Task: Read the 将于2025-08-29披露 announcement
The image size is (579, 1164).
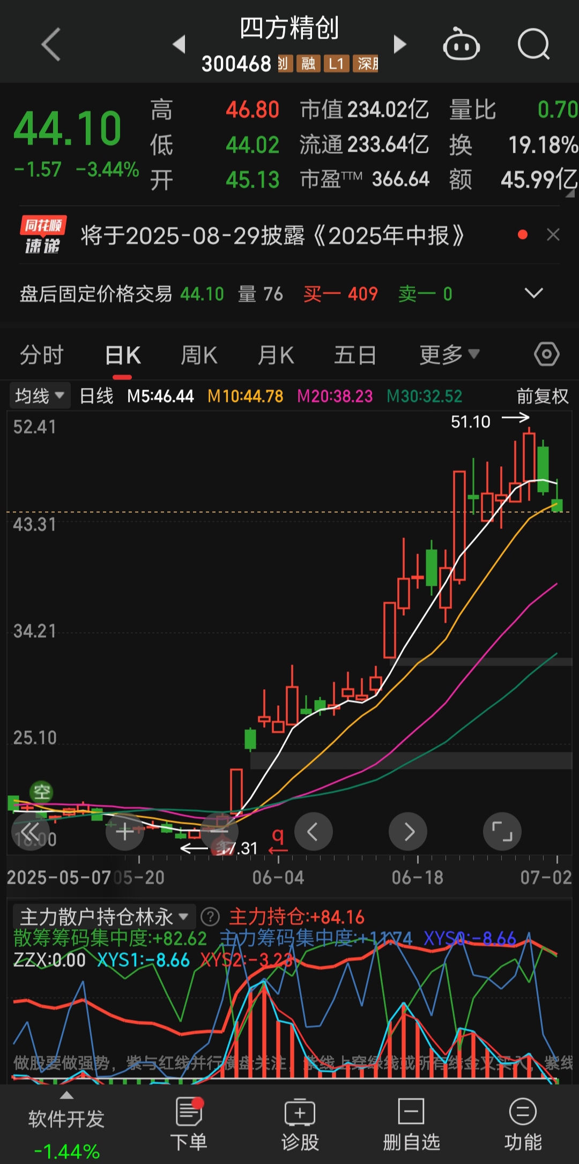Action: click(272, 235)
